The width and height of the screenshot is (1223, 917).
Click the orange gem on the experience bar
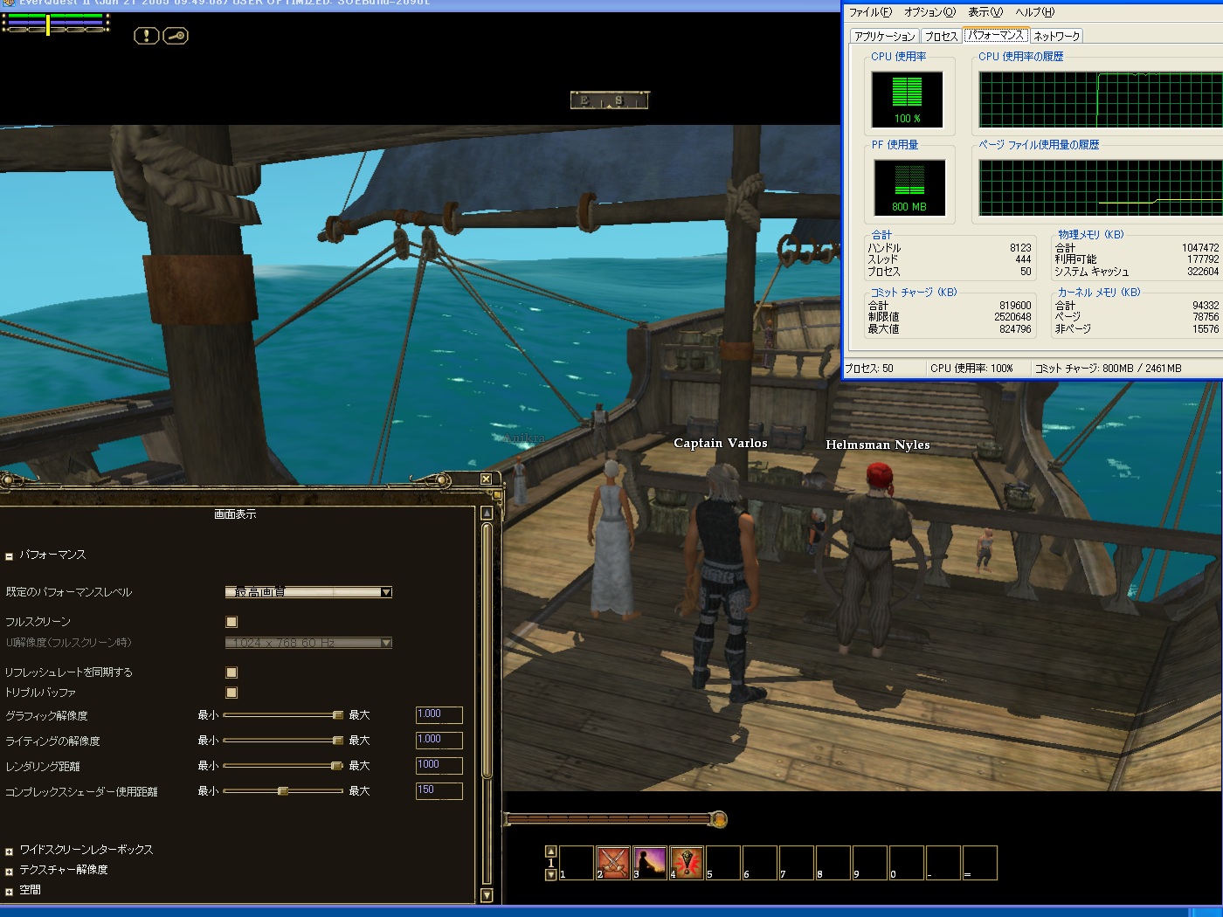click(x=718, y=819)
